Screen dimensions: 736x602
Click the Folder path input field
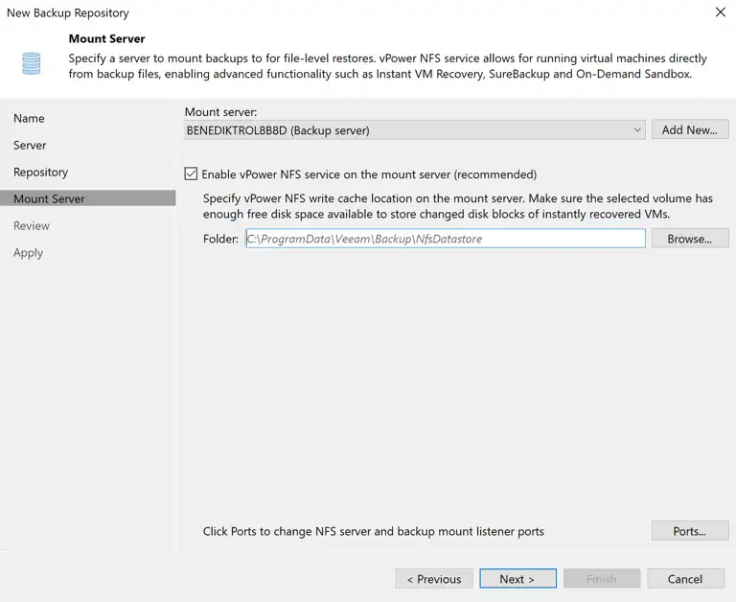pos(445,239)
